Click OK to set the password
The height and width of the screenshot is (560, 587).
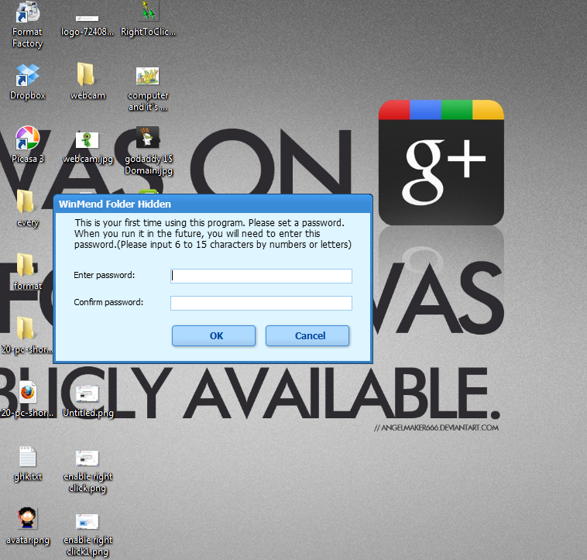pyautogui.click(x=214, y=335)
